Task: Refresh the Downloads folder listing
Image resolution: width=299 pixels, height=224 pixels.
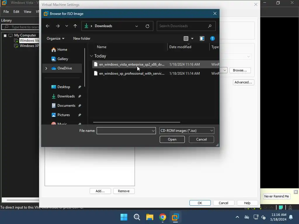Action: [x=147, y=26]
